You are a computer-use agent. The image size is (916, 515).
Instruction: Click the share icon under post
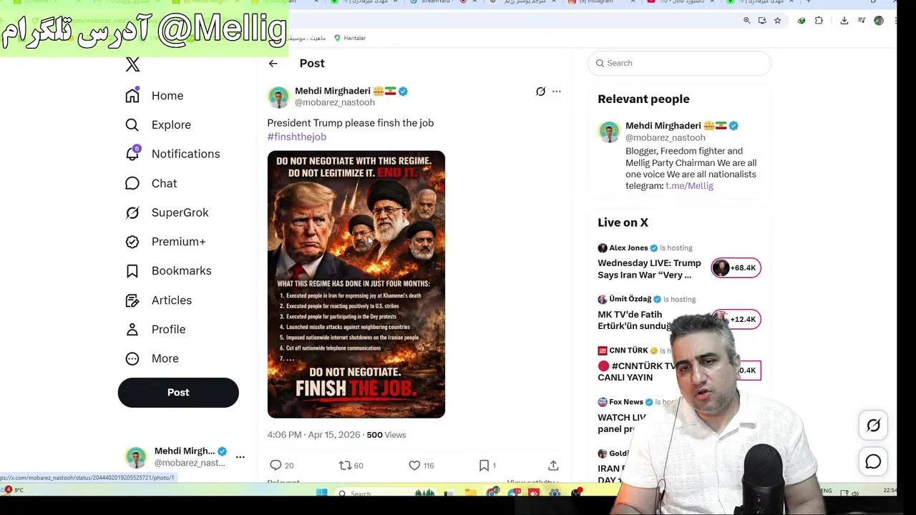[553, 466]
